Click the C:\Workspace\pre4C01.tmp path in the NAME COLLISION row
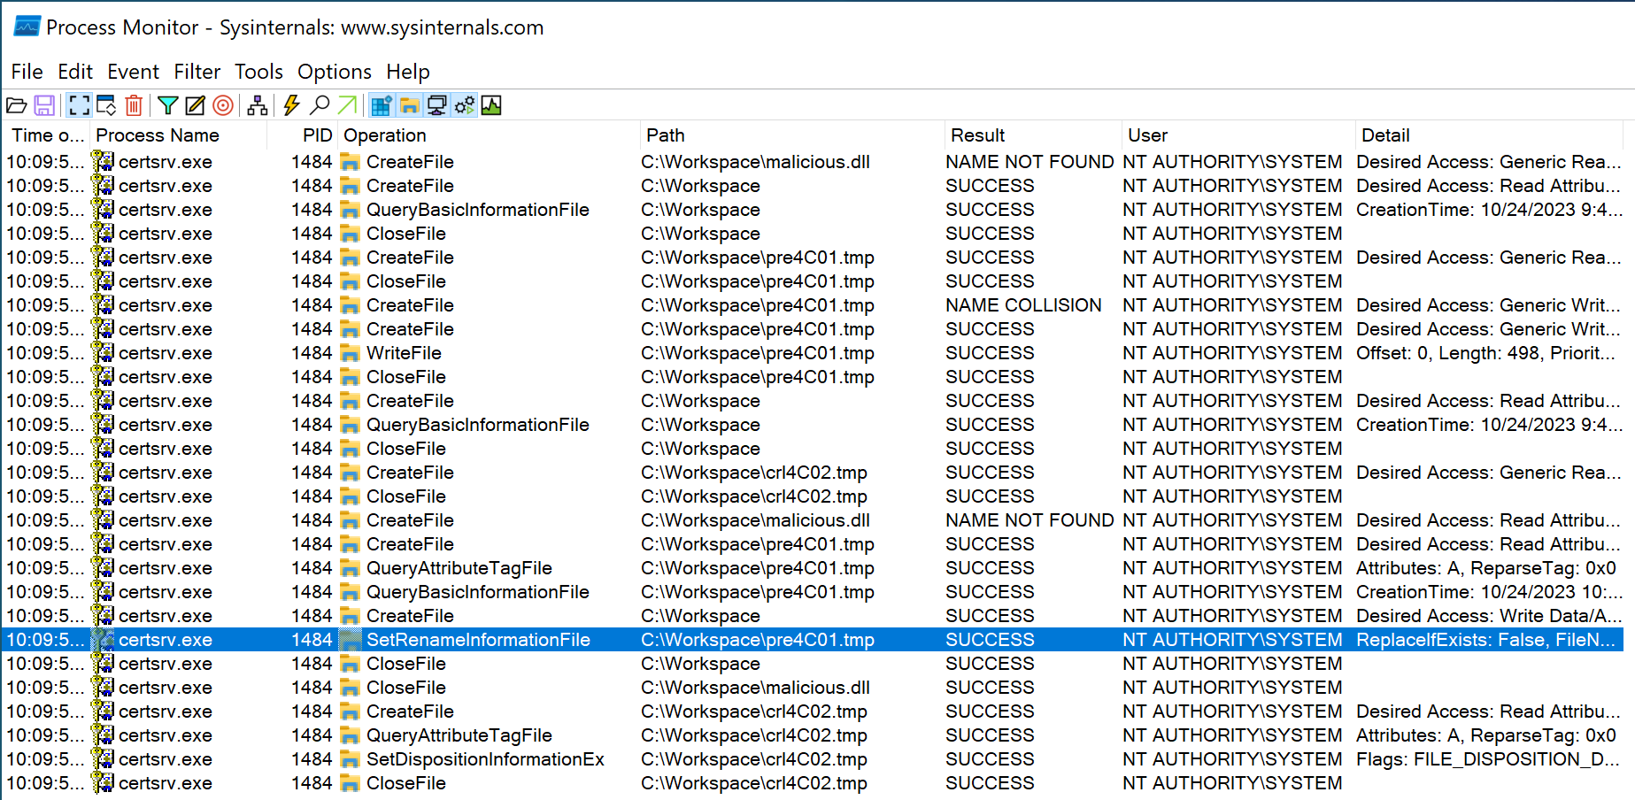Screen dimensions: 1635x800 click(758, 305)
